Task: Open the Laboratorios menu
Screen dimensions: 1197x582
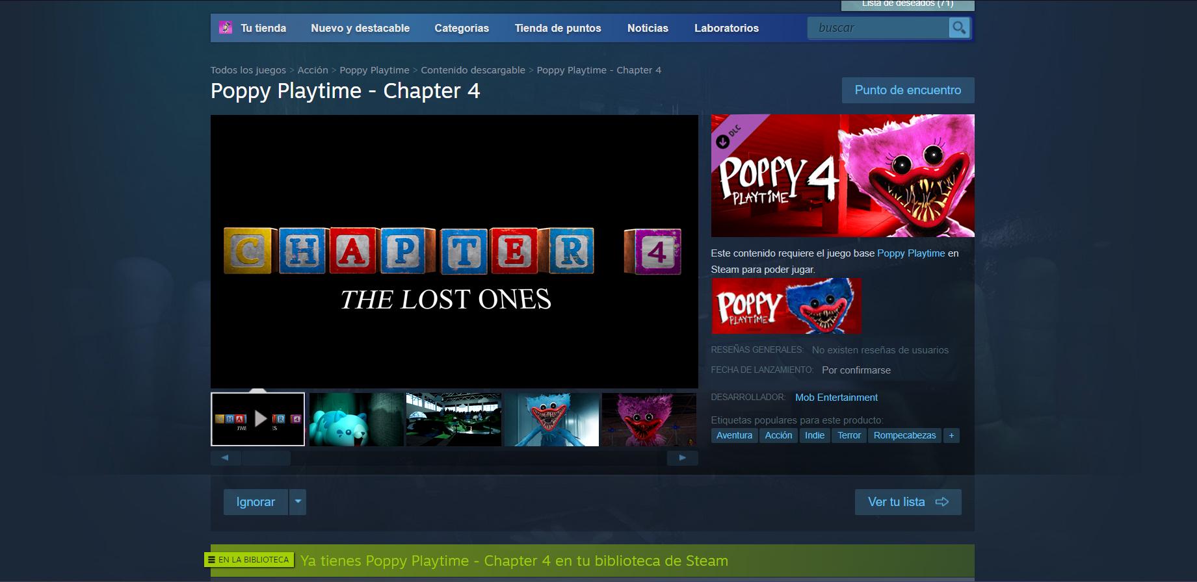Action: [x=726, y=28]
